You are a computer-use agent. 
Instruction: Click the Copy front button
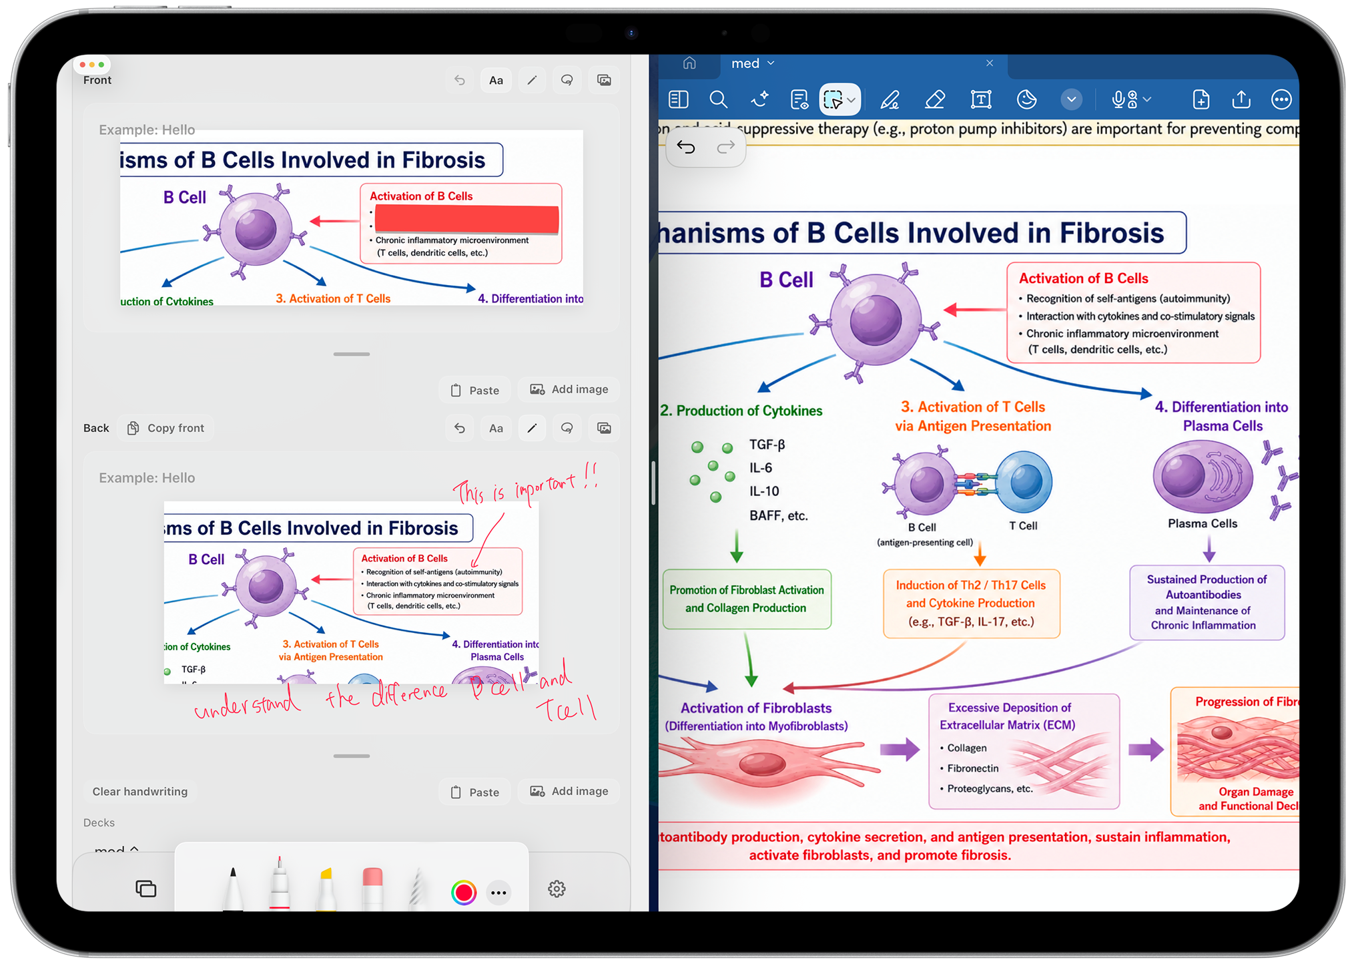tap(165, 428)
